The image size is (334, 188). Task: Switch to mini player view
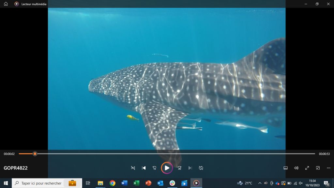[318, 168]
